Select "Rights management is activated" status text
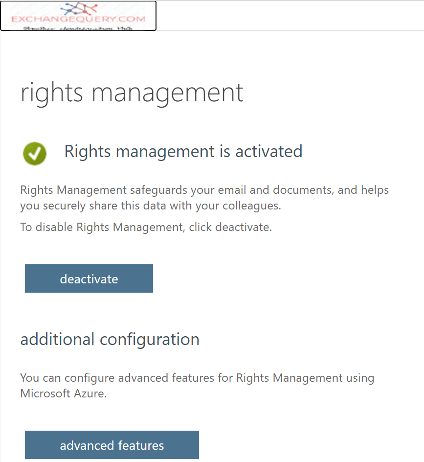424x462 pixels. point(183,151)
